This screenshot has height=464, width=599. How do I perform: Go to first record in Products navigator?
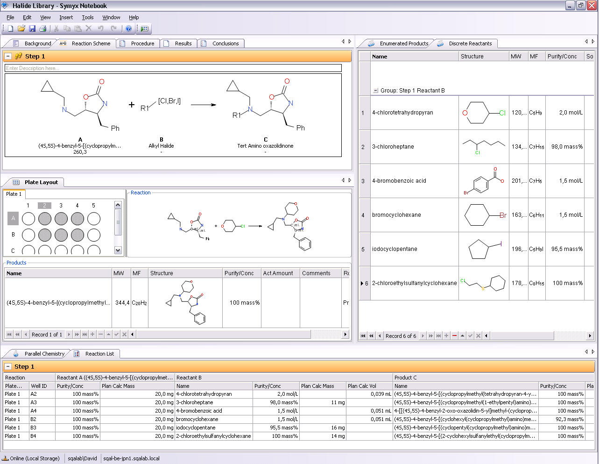click(x=9, y=334)
